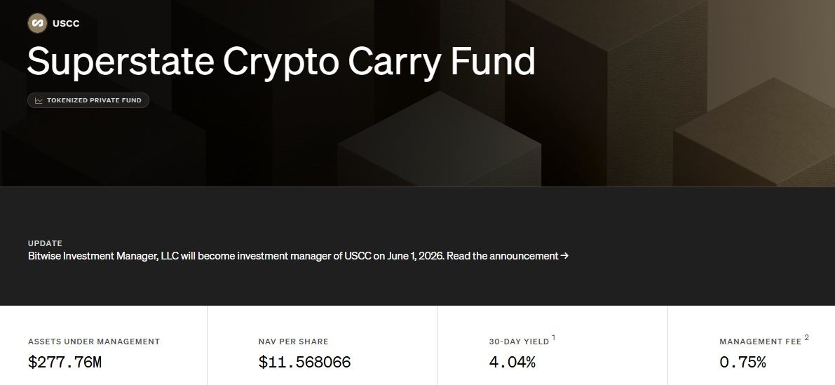Click the arrow after Read the announcement
This screenshot has width=835, height=385.
[564, 256]
